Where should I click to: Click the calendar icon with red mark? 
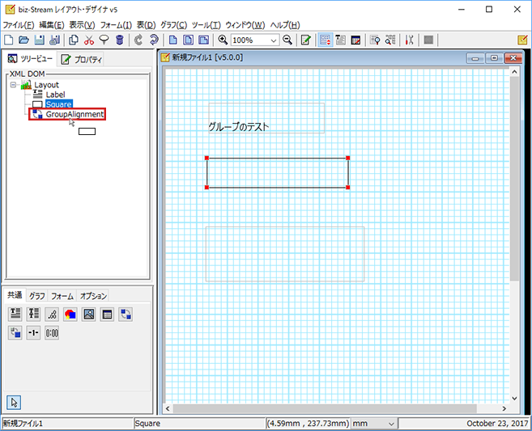click(355, 40)
